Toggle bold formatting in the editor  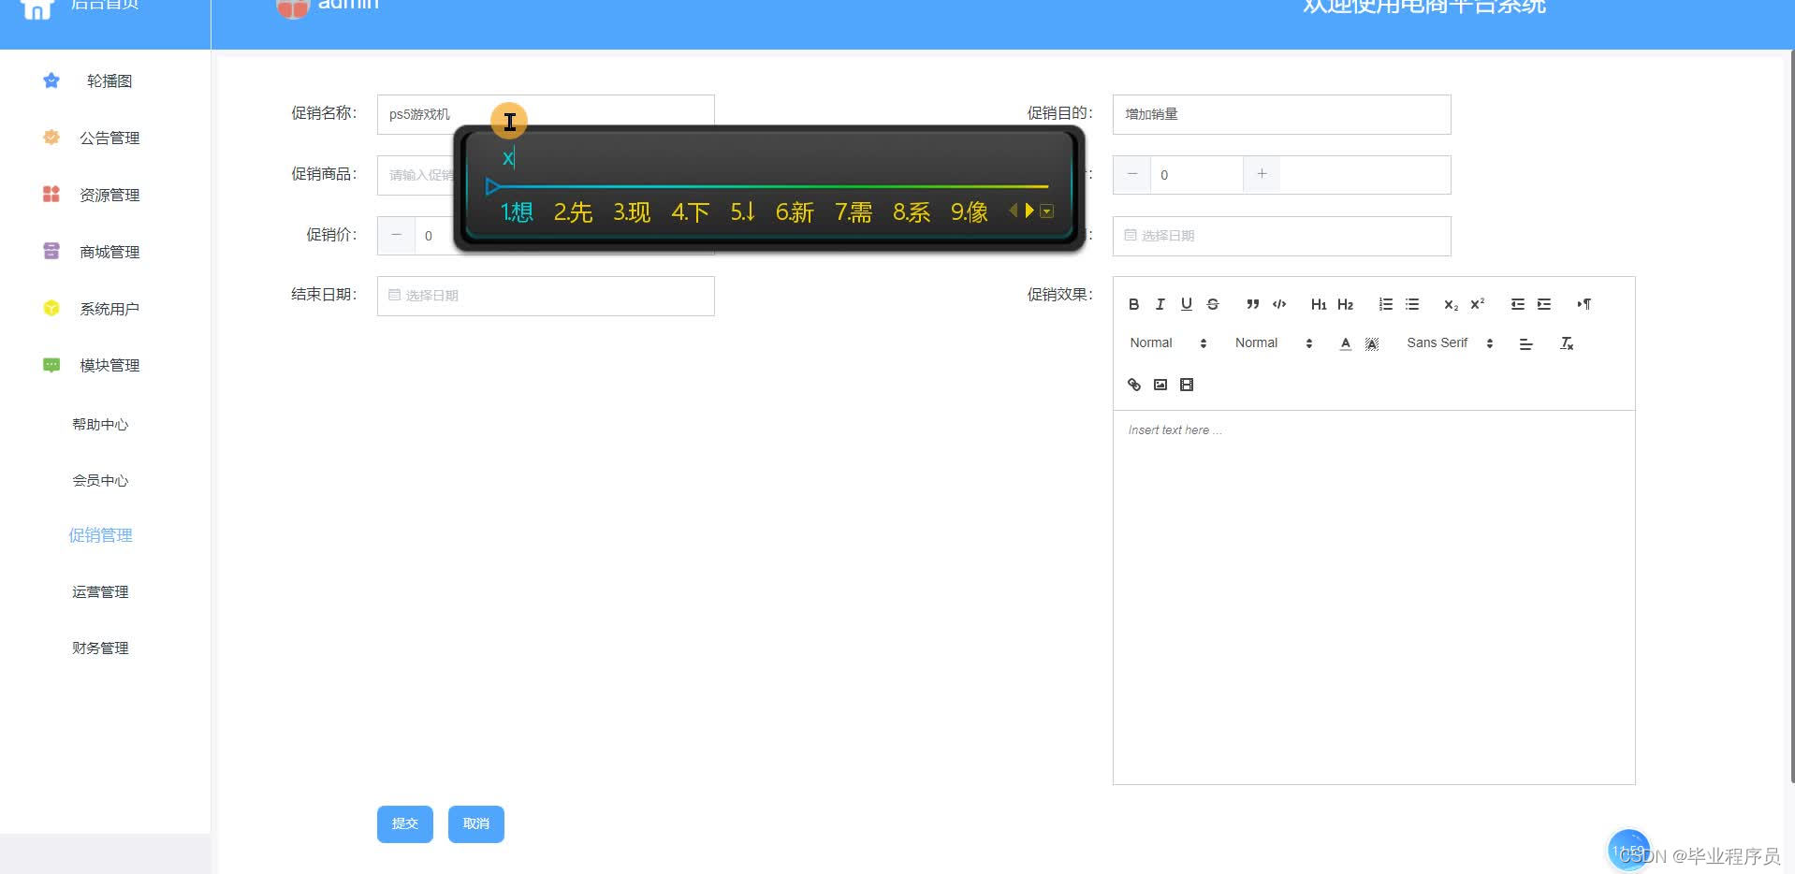pos(1133,304)
